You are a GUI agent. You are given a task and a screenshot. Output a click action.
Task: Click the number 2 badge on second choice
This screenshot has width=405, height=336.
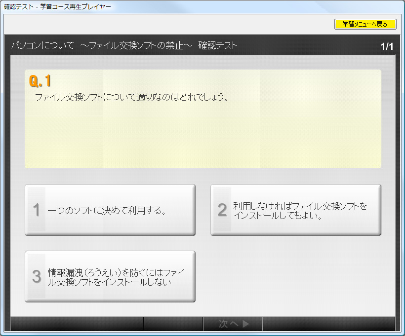tap(221, 209)
